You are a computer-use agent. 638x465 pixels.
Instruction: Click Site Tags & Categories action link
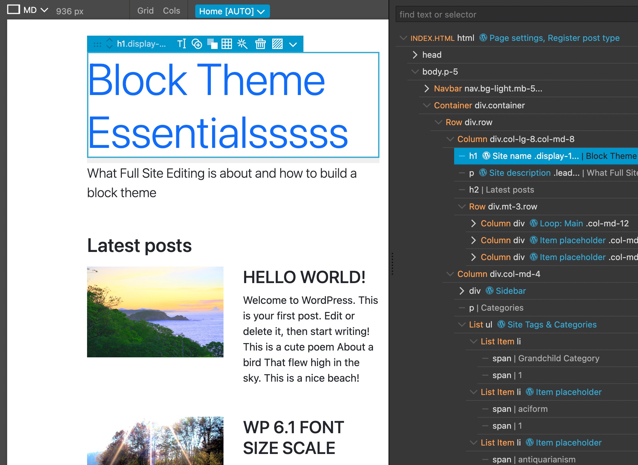552,325
